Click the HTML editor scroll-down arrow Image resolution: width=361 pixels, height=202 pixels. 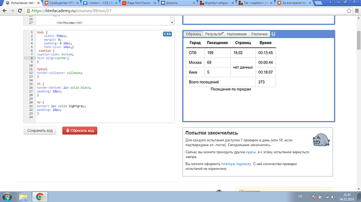point(172,23)
